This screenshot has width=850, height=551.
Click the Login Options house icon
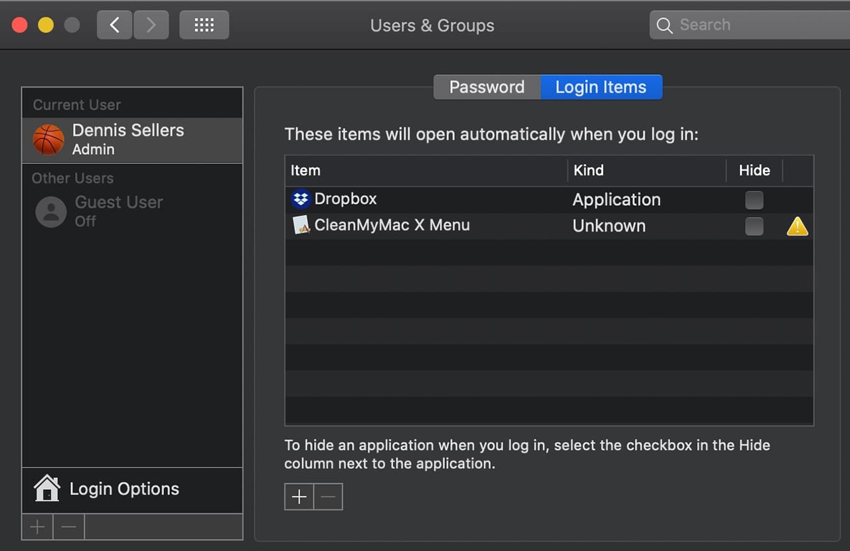coord(47,489)
